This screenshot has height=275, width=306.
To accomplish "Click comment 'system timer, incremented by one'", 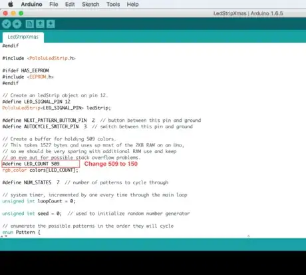I will [94, 195].
